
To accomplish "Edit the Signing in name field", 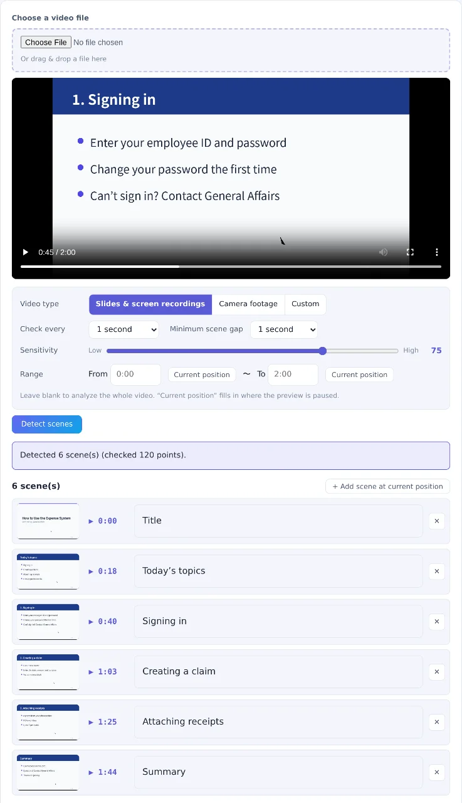I will 278,621.
